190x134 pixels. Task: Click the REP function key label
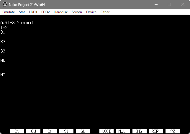click(x=156, y=131)
